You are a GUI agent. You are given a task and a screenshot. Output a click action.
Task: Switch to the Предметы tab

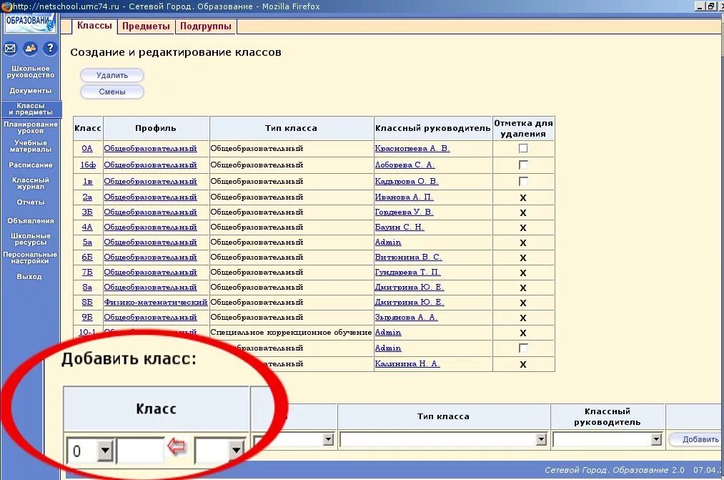coord(146,26)
